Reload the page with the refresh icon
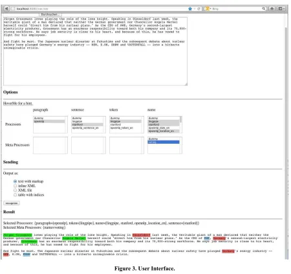The image size is (291, 274). (x=199, y=8)
